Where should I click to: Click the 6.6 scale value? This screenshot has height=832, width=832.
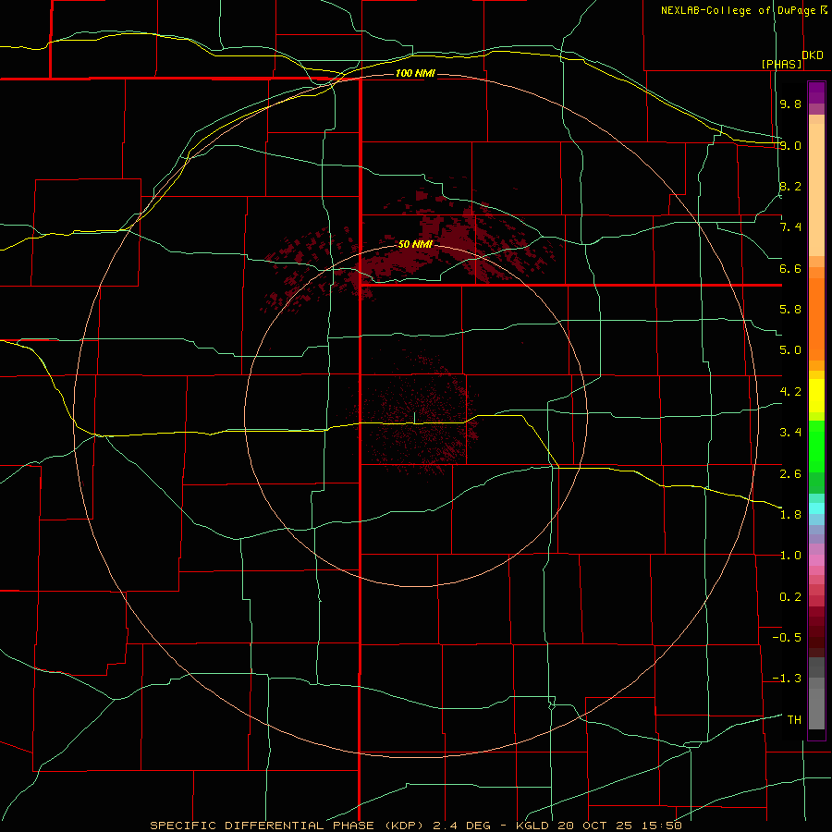[790, 268]
